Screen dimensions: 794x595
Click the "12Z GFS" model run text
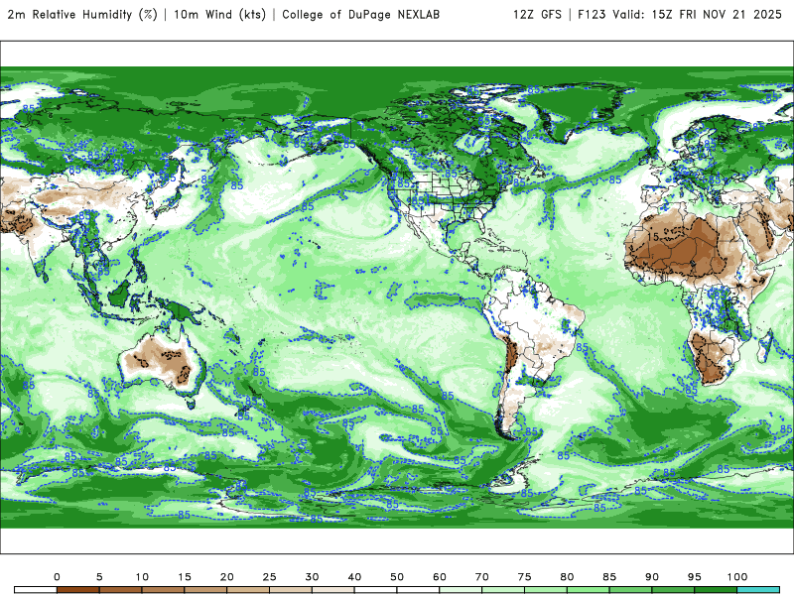tap(537, 15)
